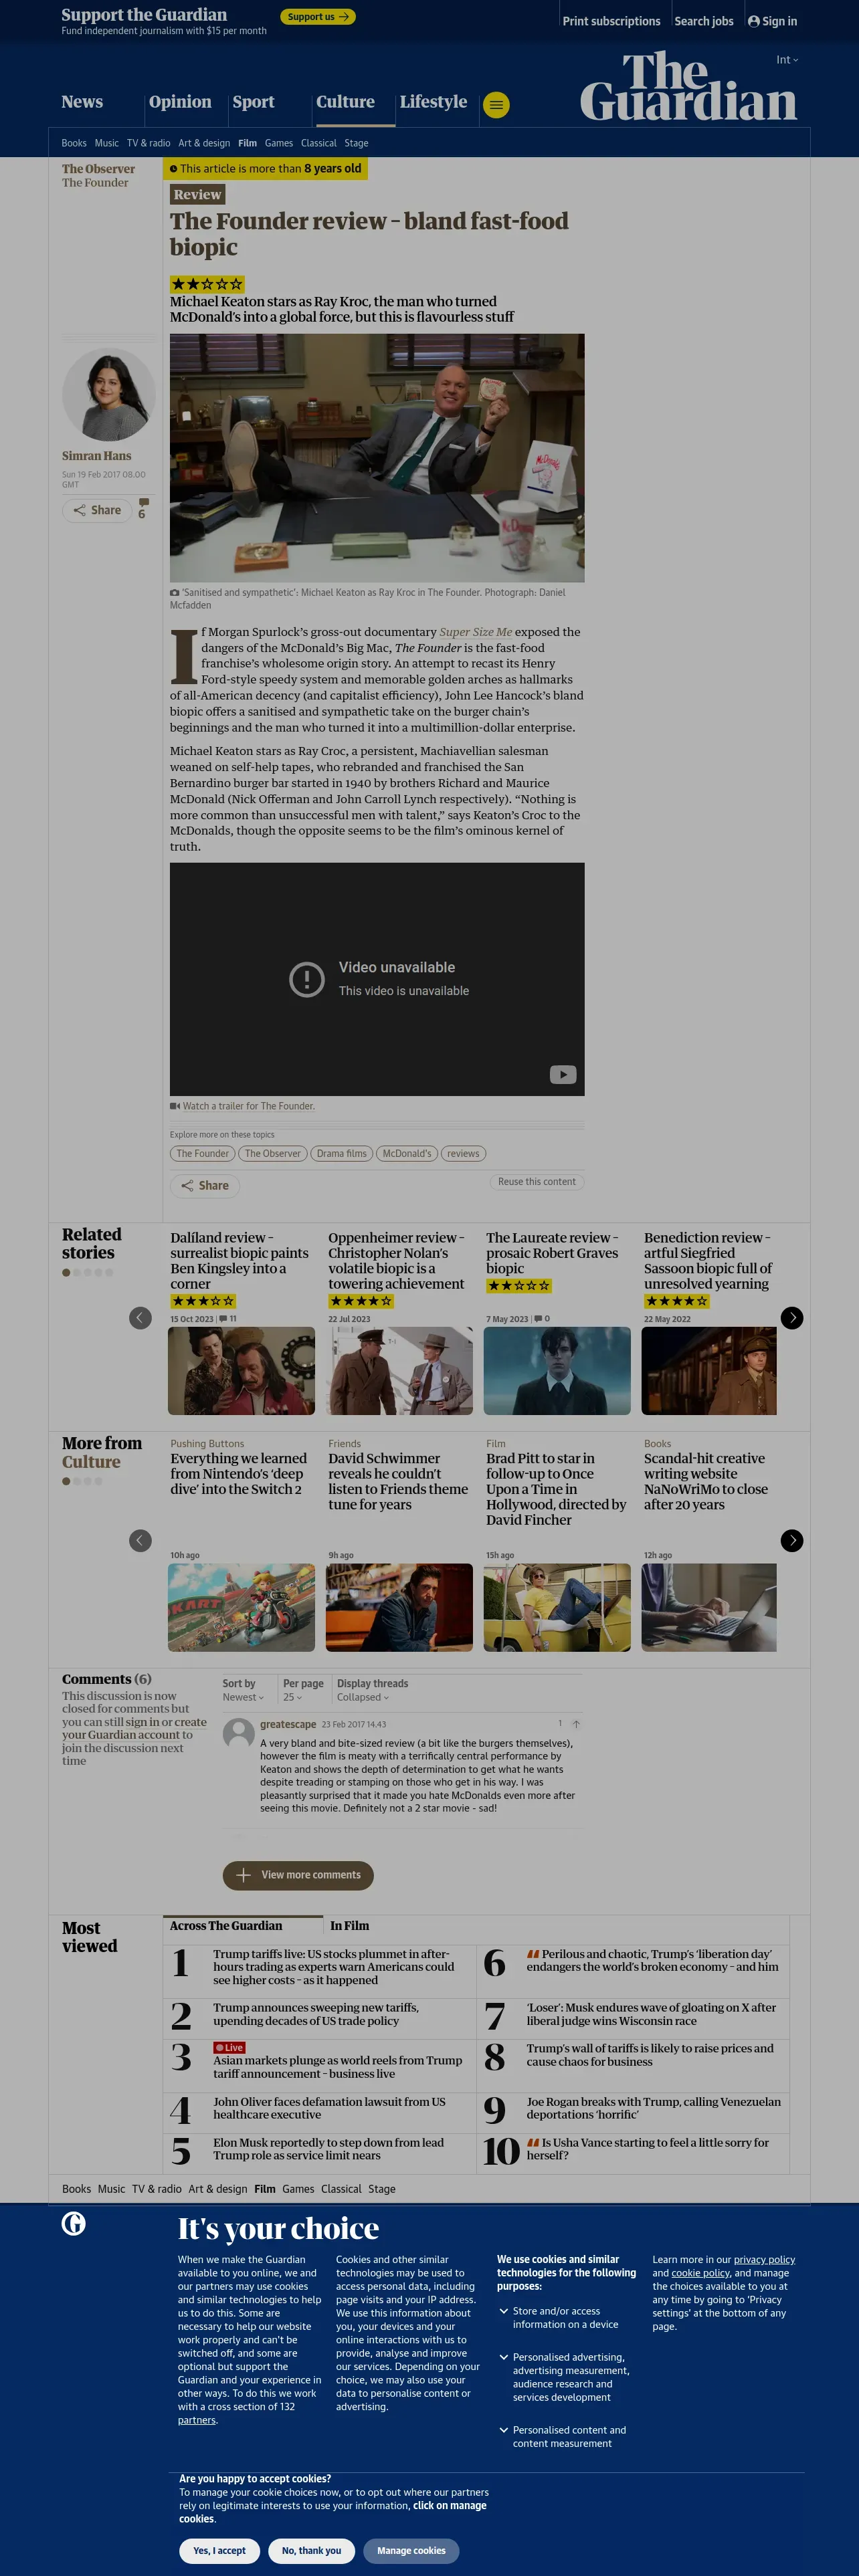Click greatescape username link

pyautogui.click(x=288, y=1724)
